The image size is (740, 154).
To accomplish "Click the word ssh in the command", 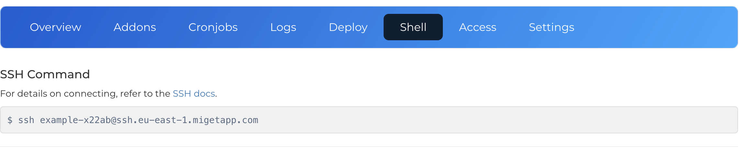I will point(26,120).
